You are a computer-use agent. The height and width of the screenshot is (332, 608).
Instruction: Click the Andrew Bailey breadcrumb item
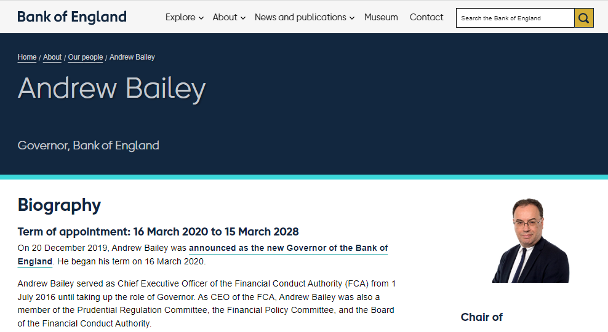coord(132,57)
